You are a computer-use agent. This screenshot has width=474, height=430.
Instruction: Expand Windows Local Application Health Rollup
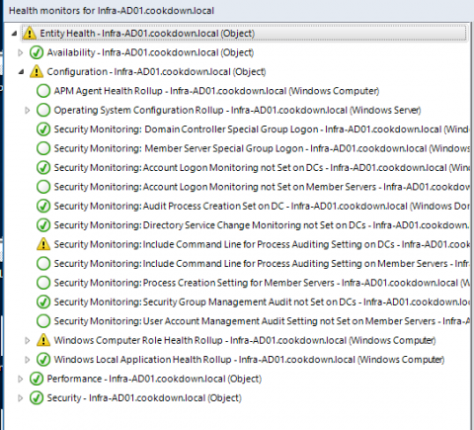(x=28, y=360)
